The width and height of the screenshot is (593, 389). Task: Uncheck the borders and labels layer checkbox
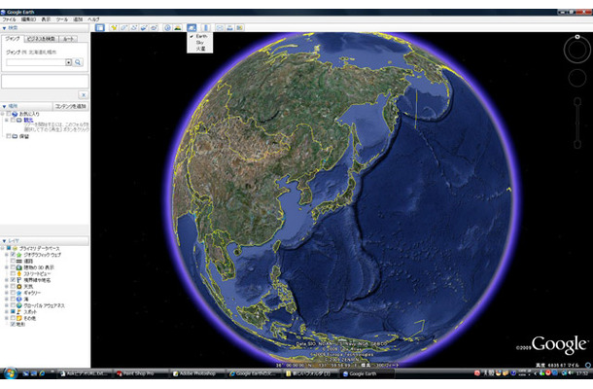[13, 280]
